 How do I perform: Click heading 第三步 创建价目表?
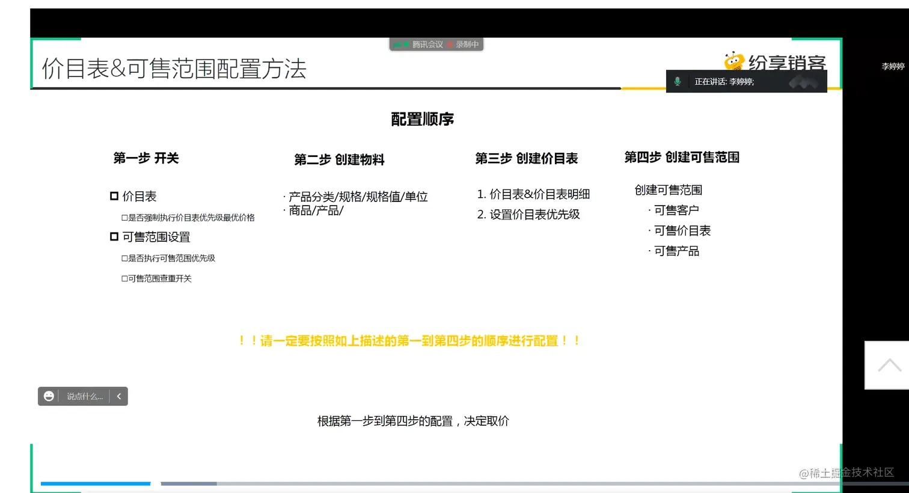526,158
